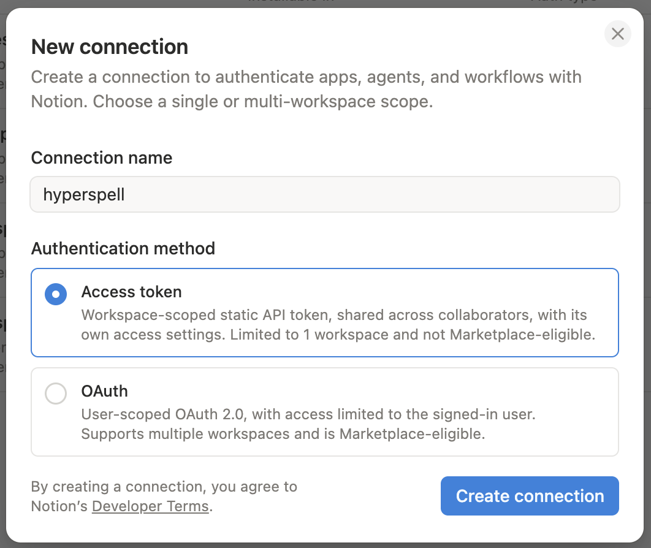Select the OAuth radio button
The width and height of the screenshot is (651, 548).
[56, 393]
